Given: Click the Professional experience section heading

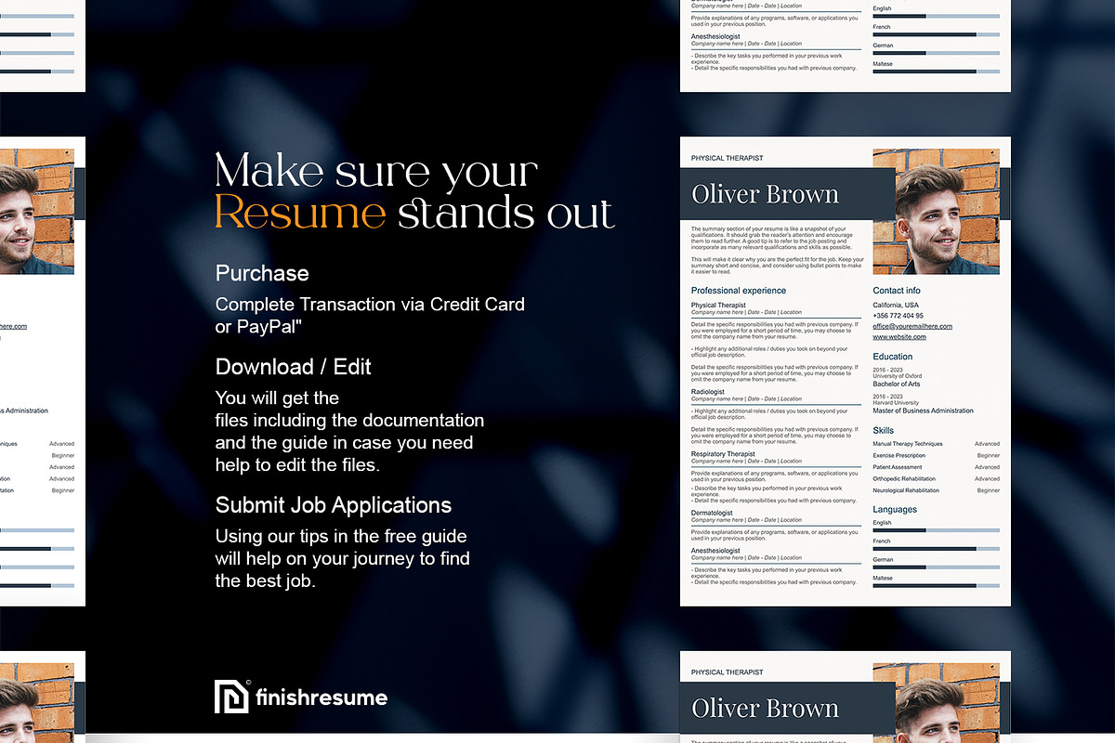Looking at the screenshot, I should 738,291.
